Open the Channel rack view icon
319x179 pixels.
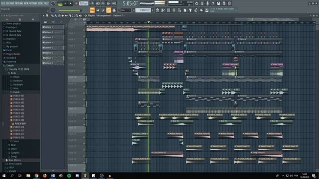pos(168,10)
